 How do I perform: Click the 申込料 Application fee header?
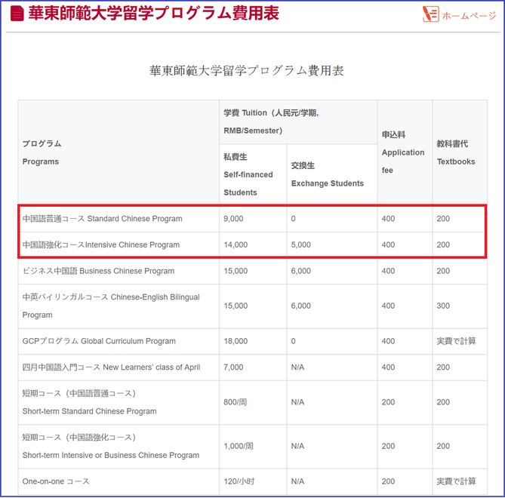click(x=403, y=152)
